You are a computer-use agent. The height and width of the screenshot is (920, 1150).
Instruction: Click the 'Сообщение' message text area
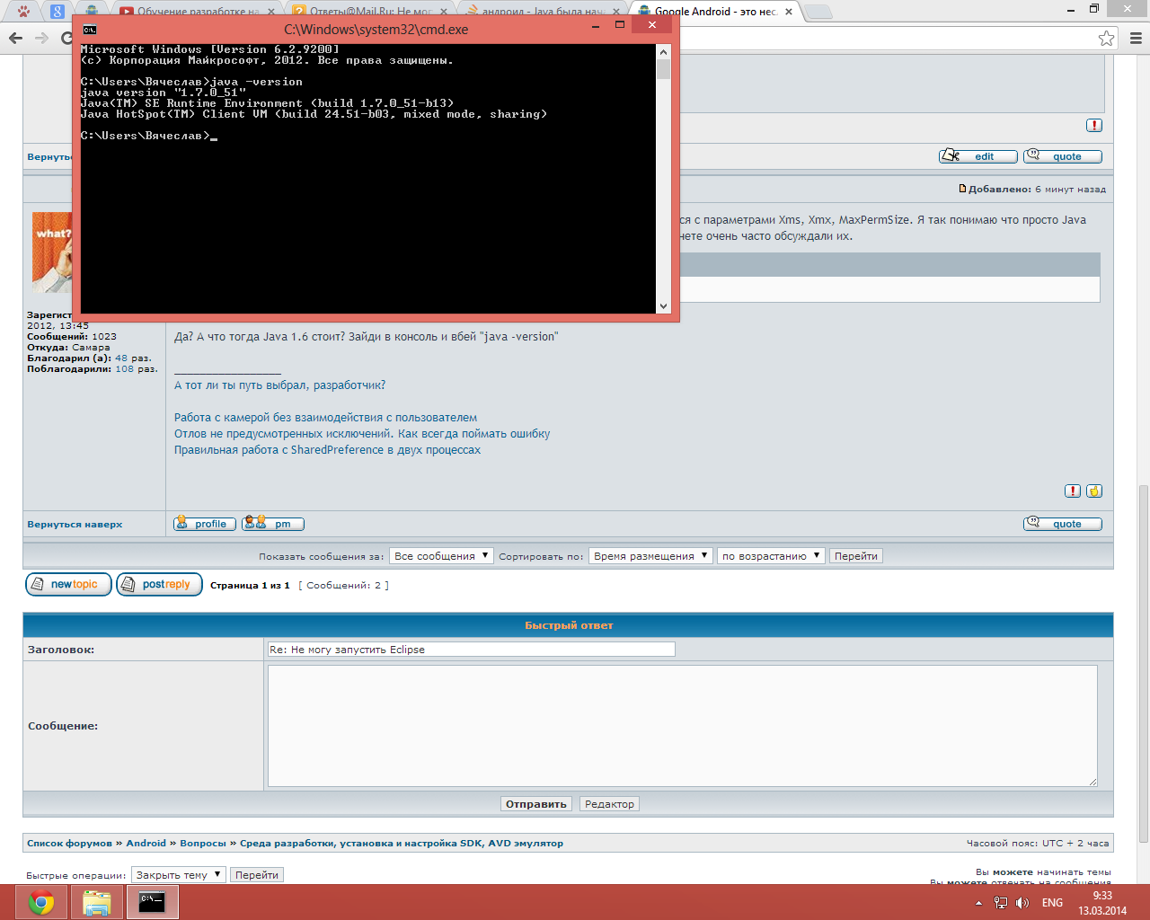pos(683,726)
